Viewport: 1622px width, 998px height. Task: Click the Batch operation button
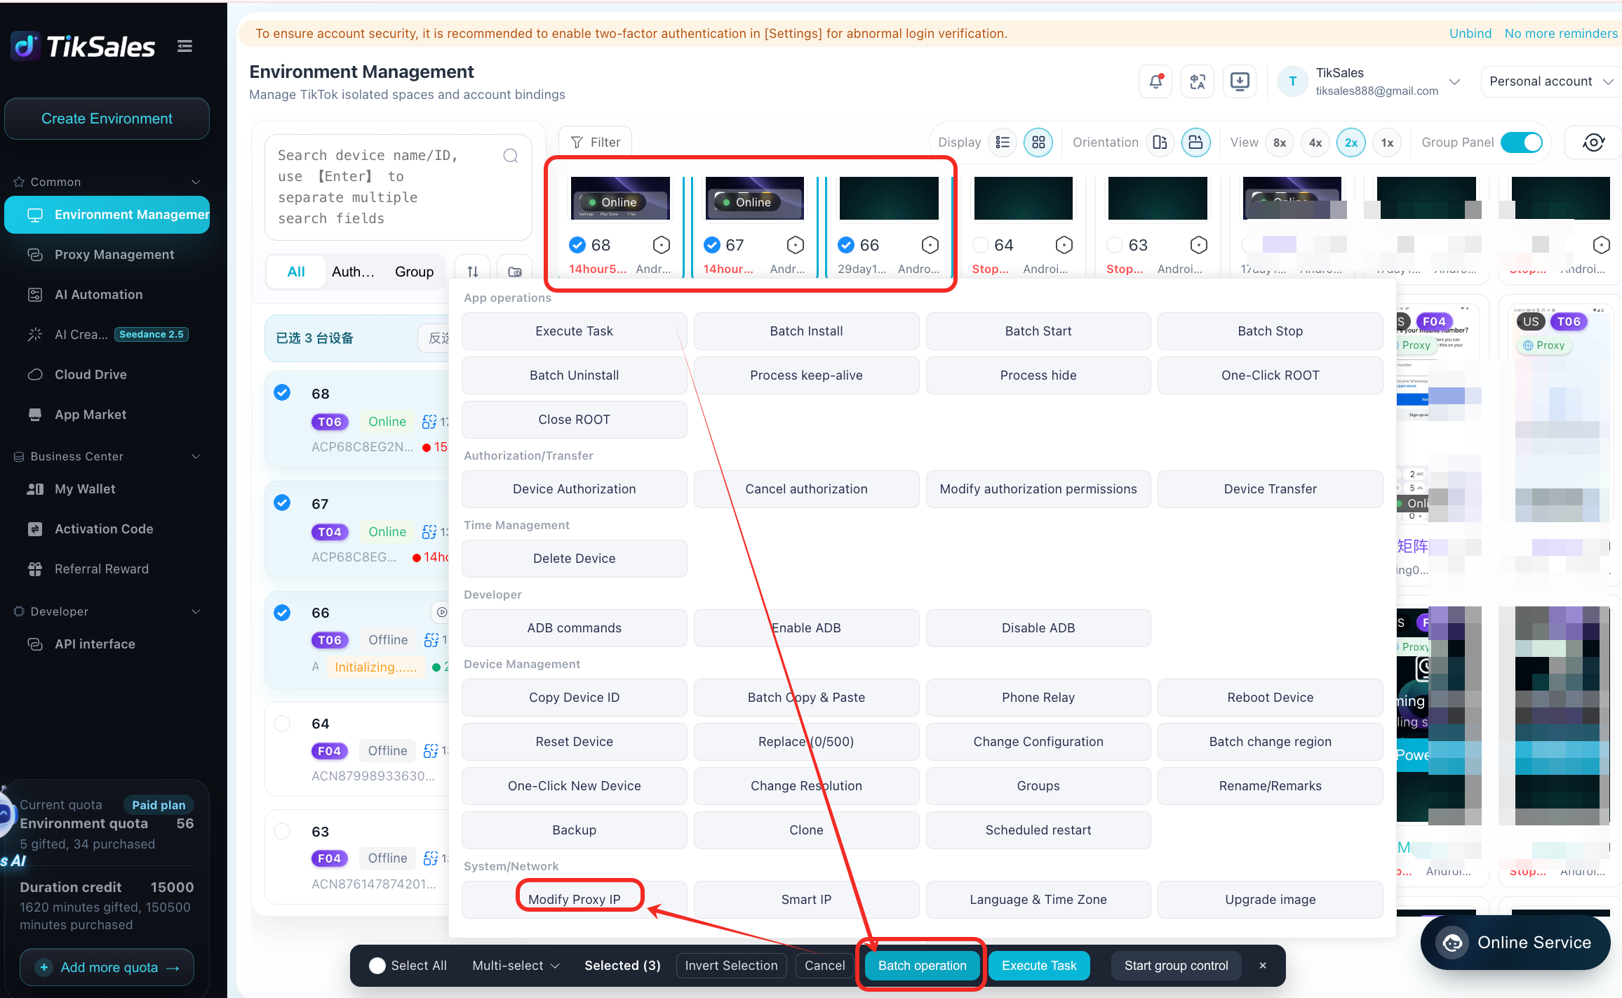(x=923, y=966)
